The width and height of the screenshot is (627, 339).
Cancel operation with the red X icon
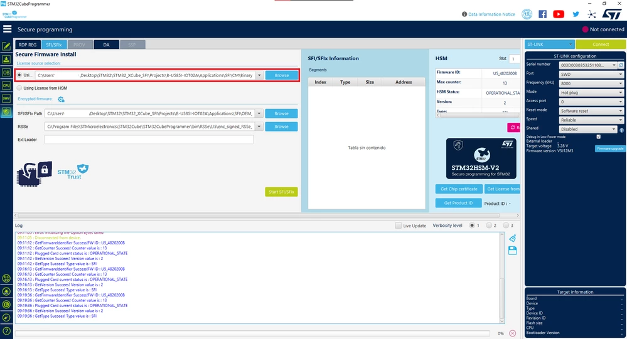[x=513, y=333]
